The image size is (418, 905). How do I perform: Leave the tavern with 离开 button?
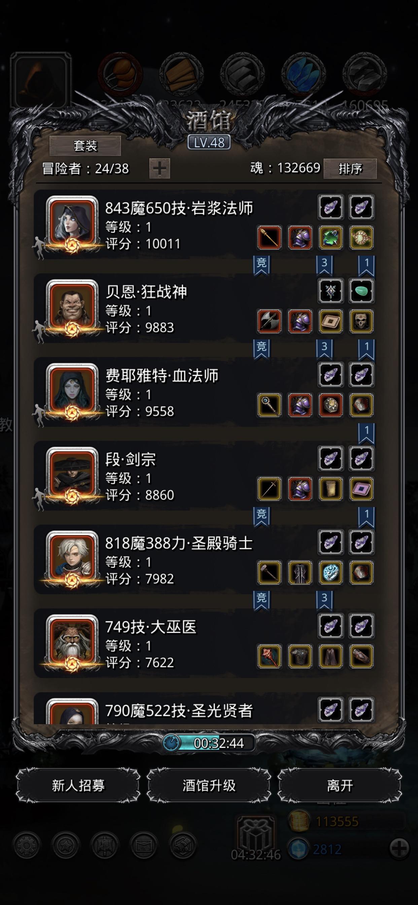pyautogui.click(x=340, y=785)
